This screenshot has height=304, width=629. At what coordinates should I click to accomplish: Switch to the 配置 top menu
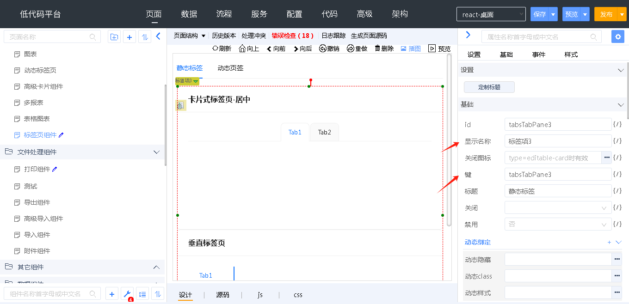295,14
